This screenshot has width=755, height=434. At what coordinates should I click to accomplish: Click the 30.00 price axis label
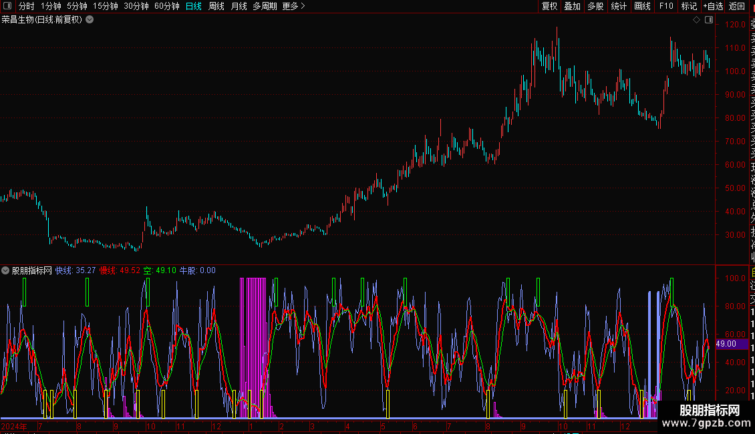(x=735, y=235)
